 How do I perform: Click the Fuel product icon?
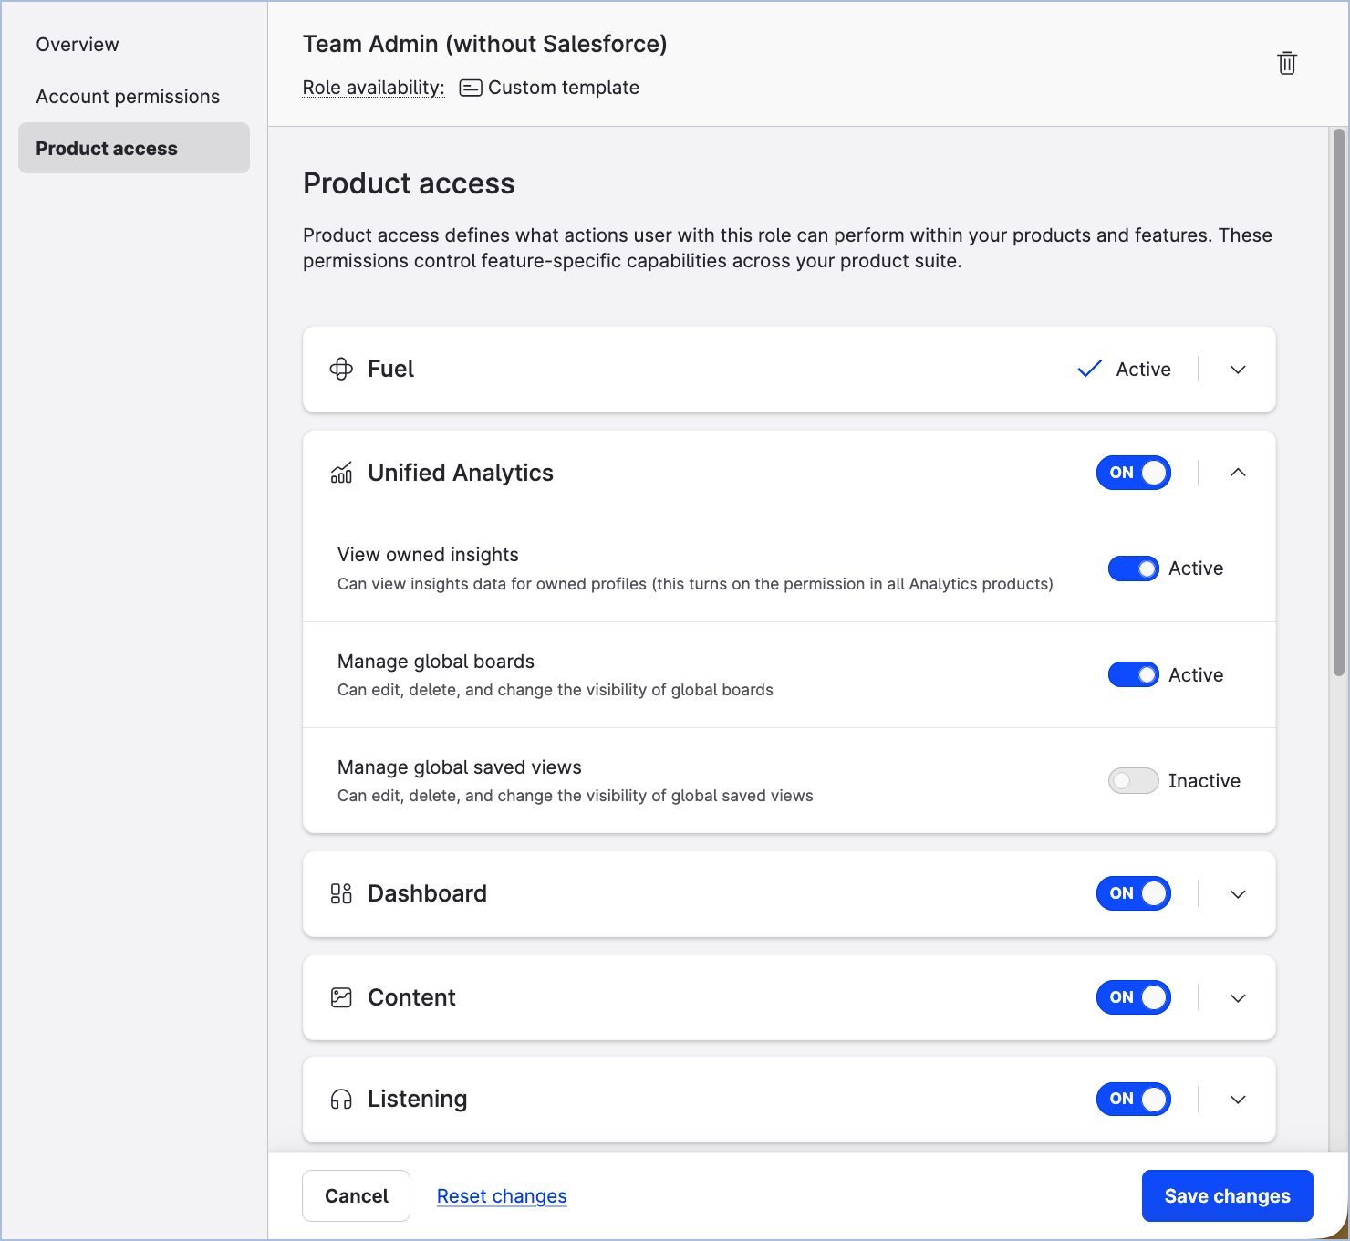click(x=341, y=369)
